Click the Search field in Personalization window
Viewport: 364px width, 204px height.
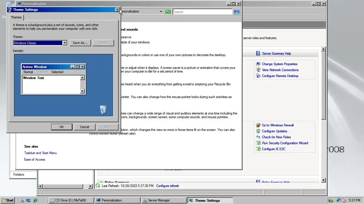[202, 12]
